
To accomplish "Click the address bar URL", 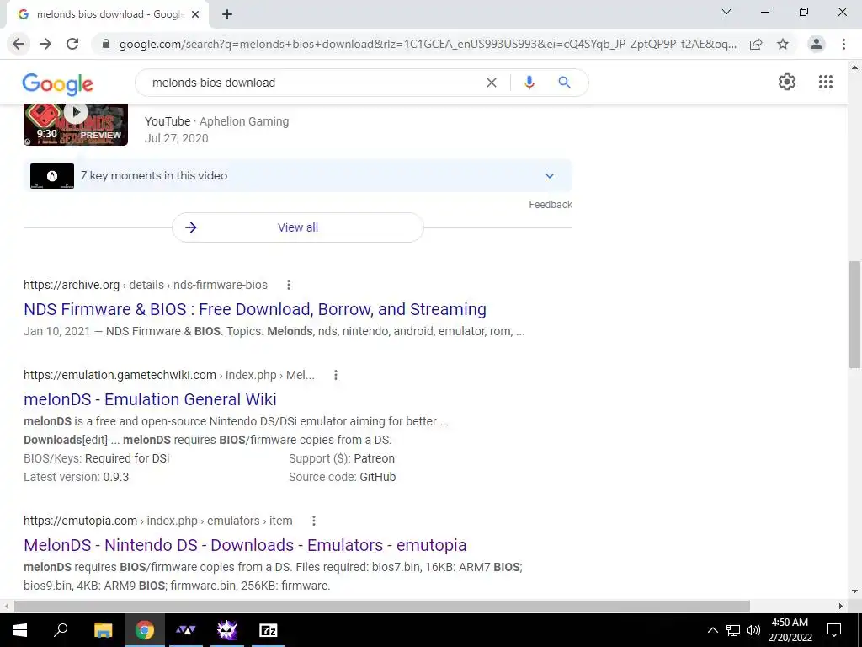I will pos(428,44).
